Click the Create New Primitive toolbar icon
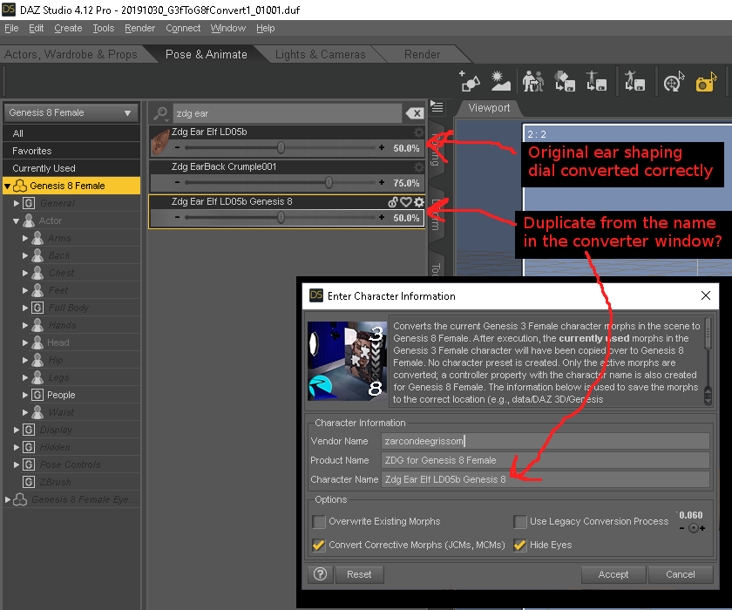Screen dimensions: 732x610 click(470, 81)
